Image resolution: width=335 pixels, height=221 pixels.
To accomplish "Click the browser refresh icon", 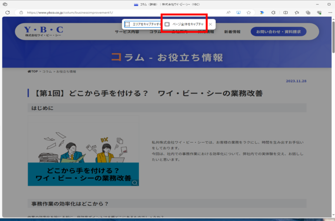I will click(x=8, y=13).
